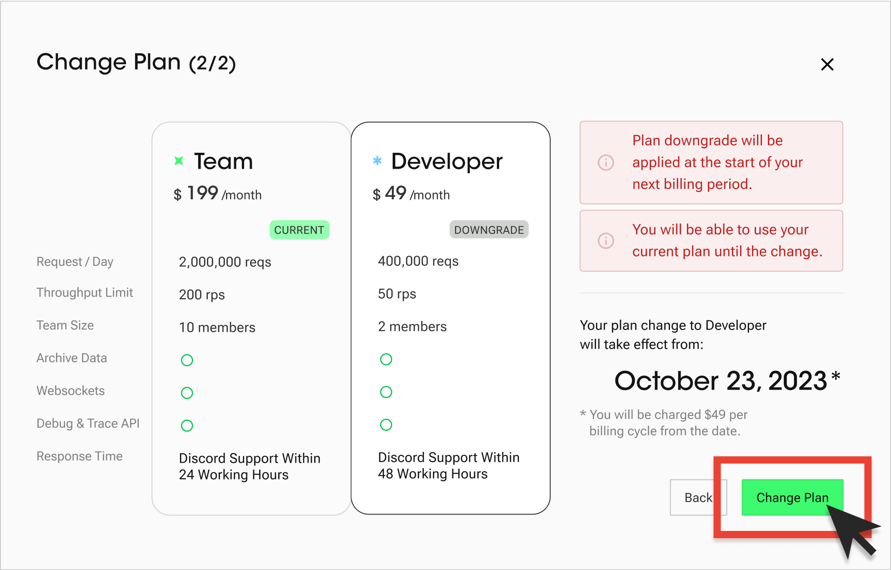Select the Developer plan title
Screen dimensions: 891x570
pos(446,161)
